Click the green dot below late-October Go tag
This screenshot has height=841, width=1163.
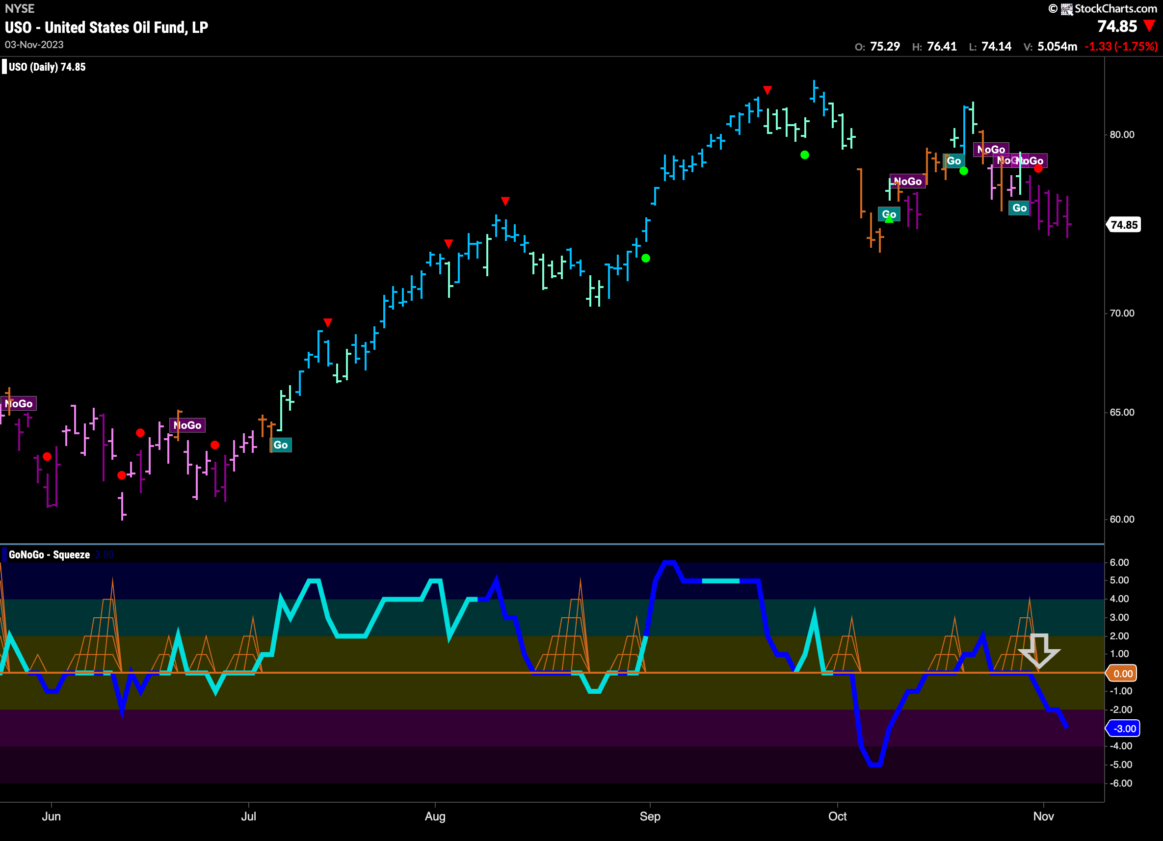(964, 171)
